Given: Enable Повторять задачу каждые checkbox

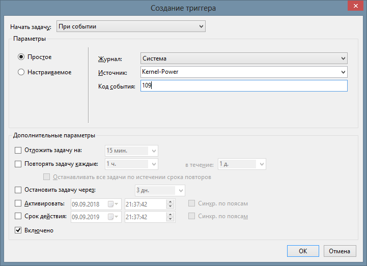Looking at the screenshot, I should point(19,164).
